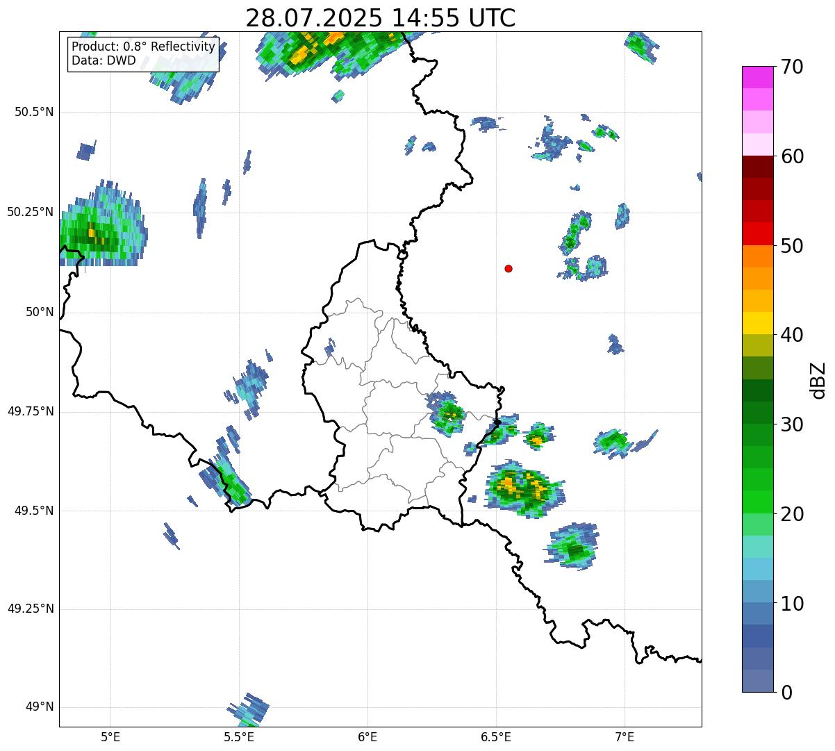The width and height of the screenshot is (835, 751).
Task: Click the 5°E longitude label
Action: click(x=110, y=736)
